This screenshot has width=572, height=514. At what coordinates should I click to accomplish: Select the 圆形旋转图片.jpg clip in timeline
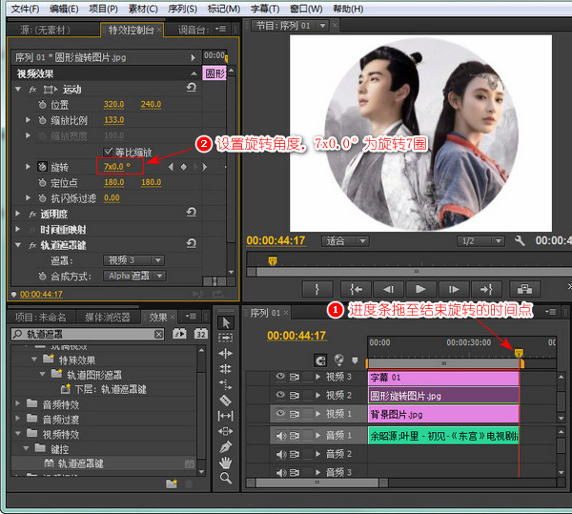point(443,396)
